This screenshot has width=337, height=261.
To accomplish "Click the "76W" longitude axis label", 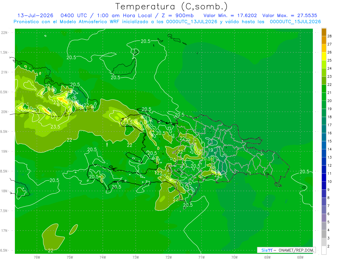I will [37, 257].
